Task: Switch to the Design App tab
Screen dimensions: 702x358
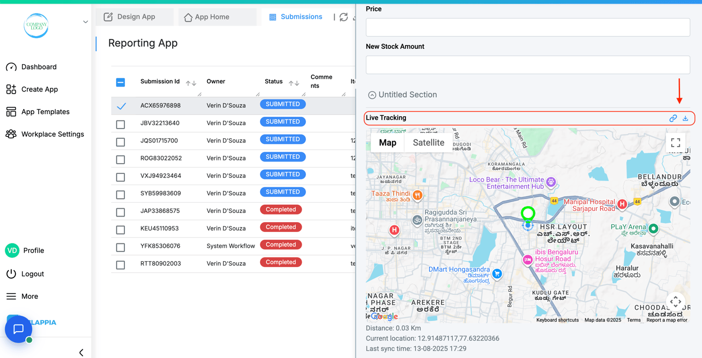Action: (x=130, y=17)
